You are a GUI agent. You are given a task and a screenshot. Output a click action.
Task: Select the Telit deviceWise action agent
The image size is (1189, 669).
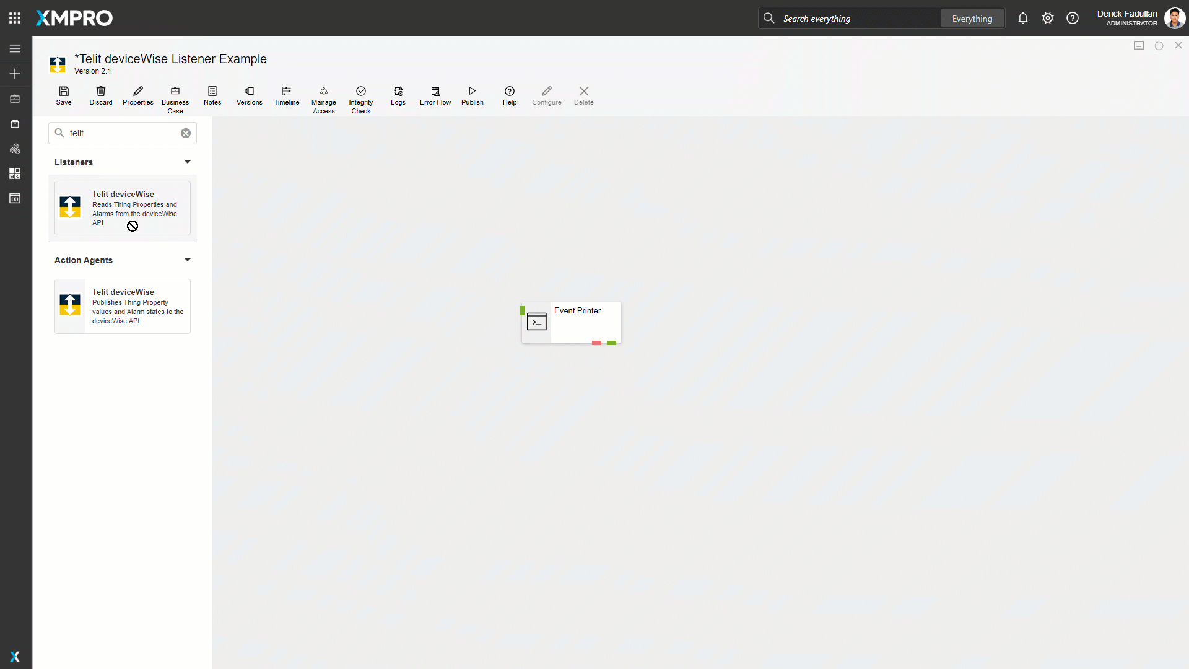[123, 306]
